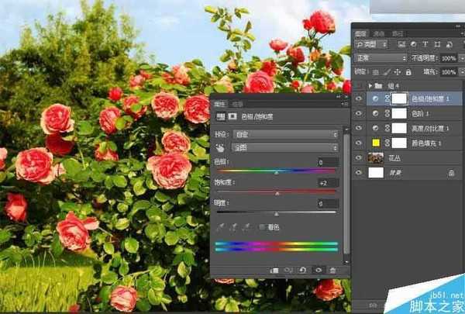
Task: Reset adjustment to defaults icon
Action: (x=303, y=270)
